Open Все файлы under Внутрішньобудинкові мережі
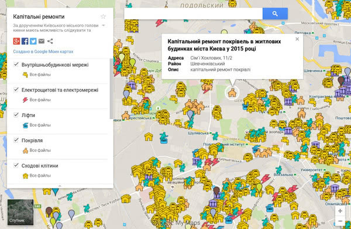Viewport: 351px width, 229px height. pos(40,74)
